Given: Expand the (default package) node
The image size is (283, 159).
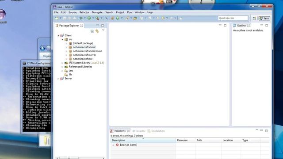Looking at the screenshot, I should point(66,43).
